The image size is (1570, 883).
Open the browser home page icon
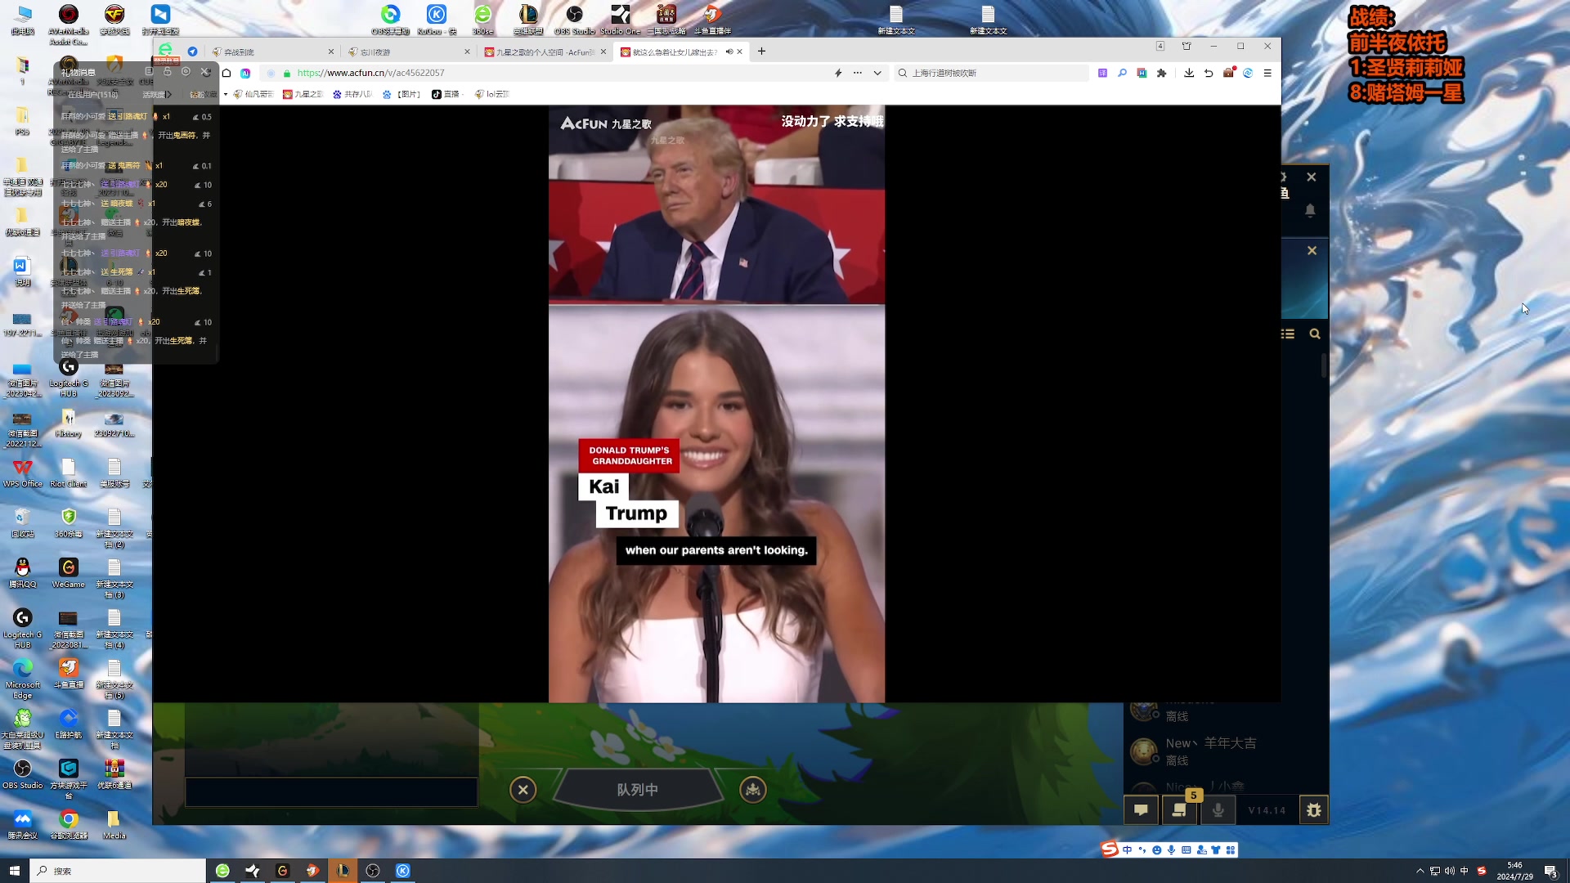pyautogui.click(x=227, y=73)
